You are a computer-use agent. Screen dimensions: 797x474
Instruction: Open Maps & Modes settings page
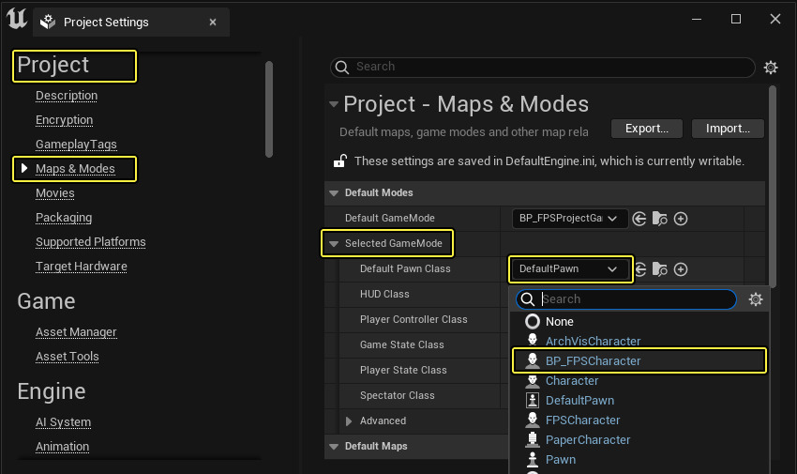tap(75, 169)
